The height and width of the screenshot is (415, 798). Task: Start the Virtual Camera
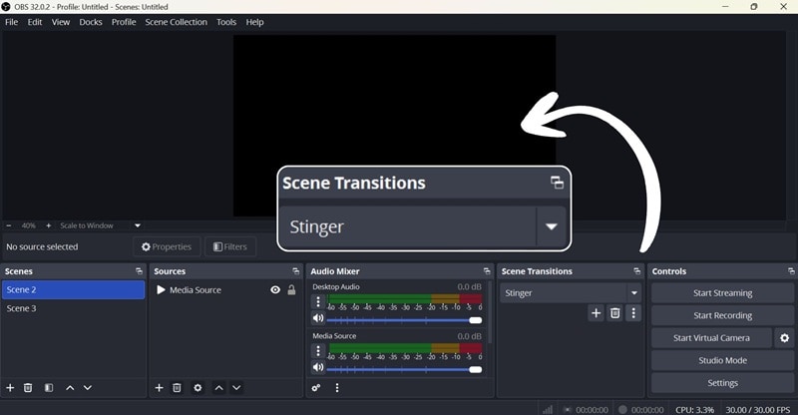[711, 338]
